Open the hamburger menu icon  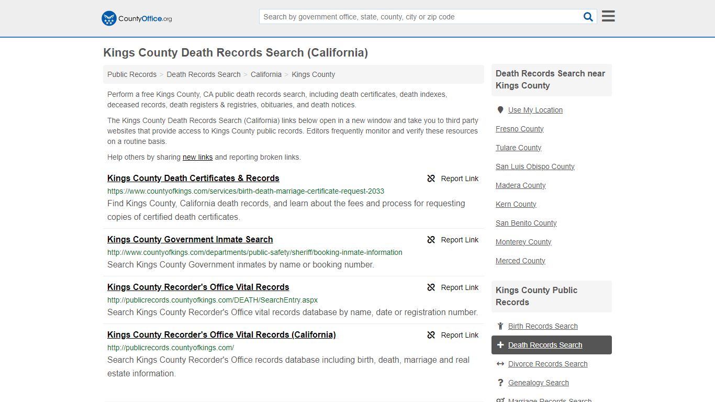point(608,16)
